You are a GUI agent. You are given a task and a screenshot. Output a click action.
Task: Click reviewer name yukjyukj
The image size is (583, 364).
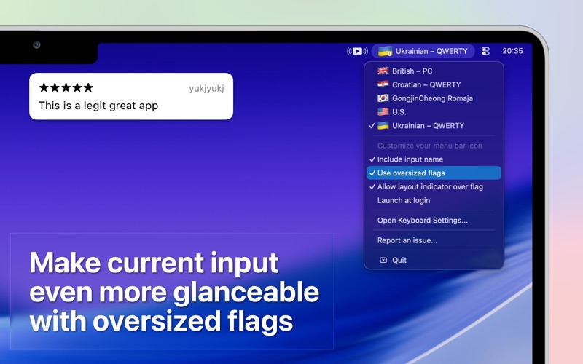[206, 88]
